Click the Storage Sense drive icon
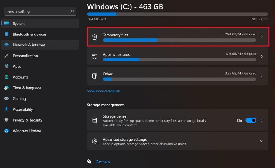275x168 pixels. (x=95, y=120)
